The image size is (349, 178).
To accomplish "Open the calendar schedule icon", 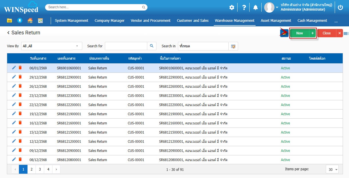I will point(40,21).
